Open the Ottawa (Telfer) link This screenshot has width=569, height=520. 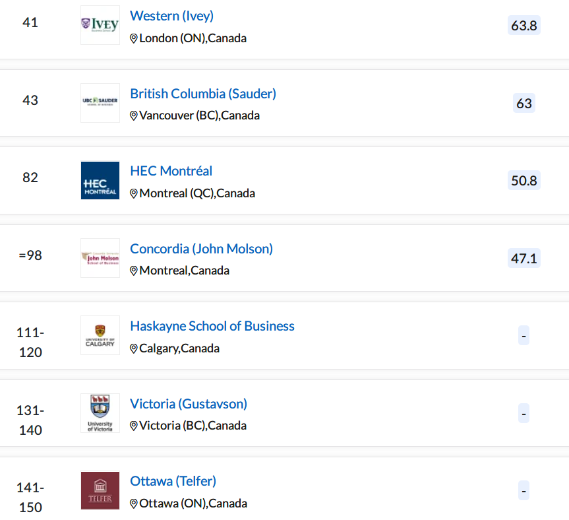click(173, 481)
